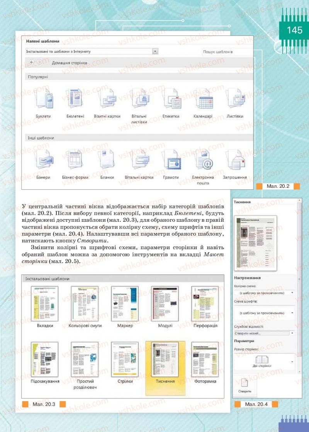Select the Перфорація newsletter template
309x432 pixels.
pyautogui.click(x=205, y=307)
